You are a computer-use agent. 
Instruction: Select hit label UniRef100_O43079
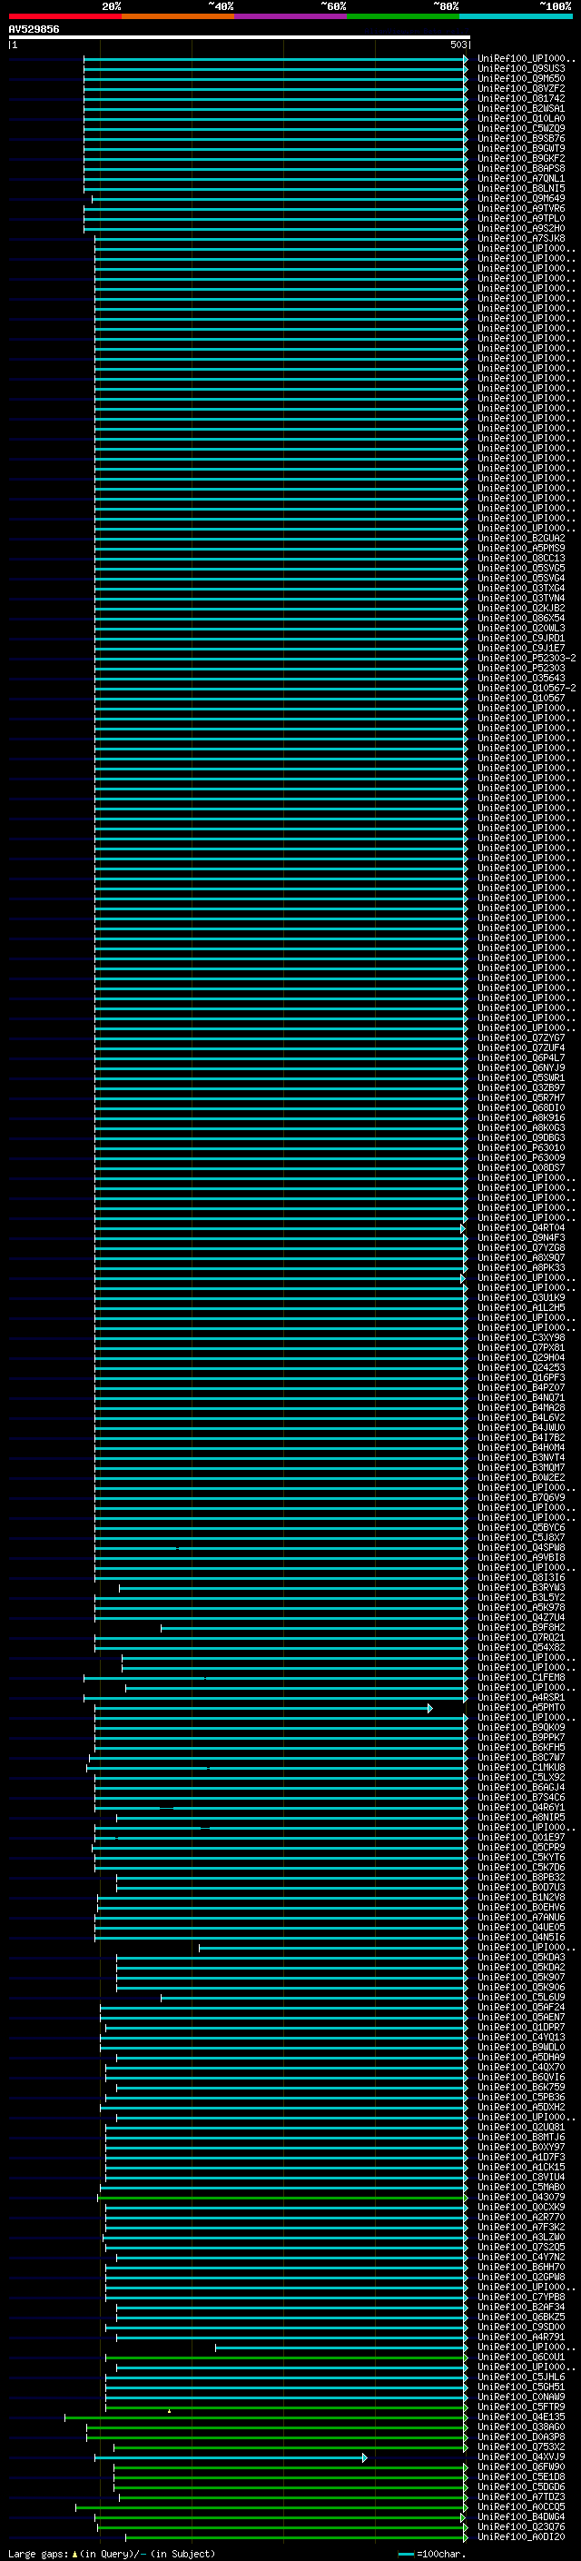[520, 2196]
